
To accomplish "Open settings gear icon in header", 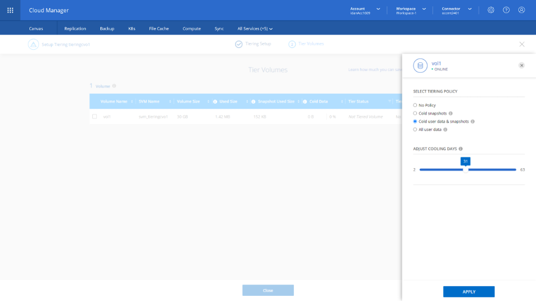I will pyautogui.click(x=491, y=10).
